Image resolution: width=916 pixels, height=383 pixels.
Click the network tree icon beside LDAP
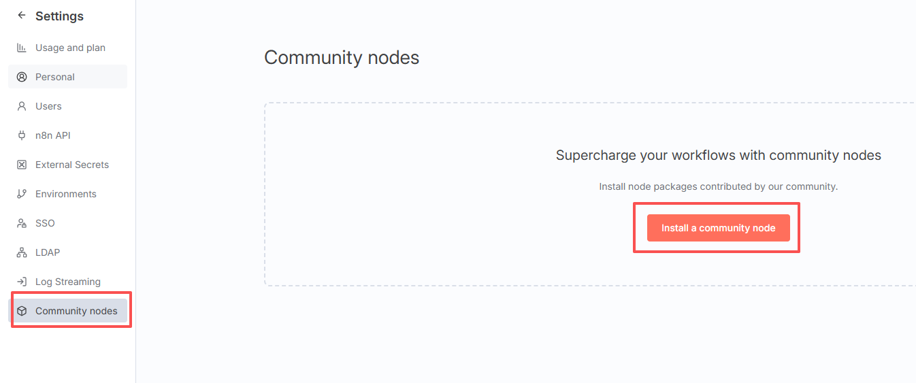pyautogui.click(x=22, y=252)
